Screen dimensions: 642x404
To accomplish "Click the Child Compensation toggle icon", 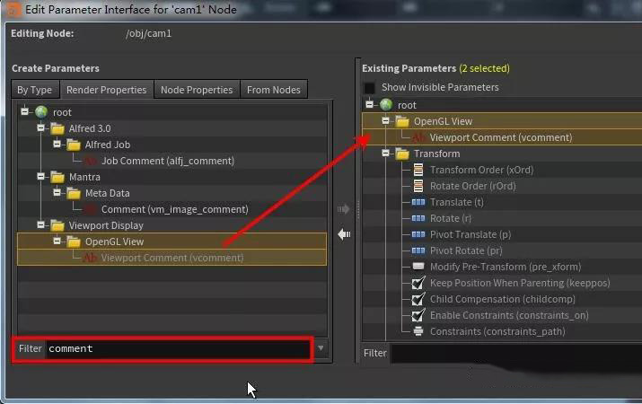I will (418, 299).
